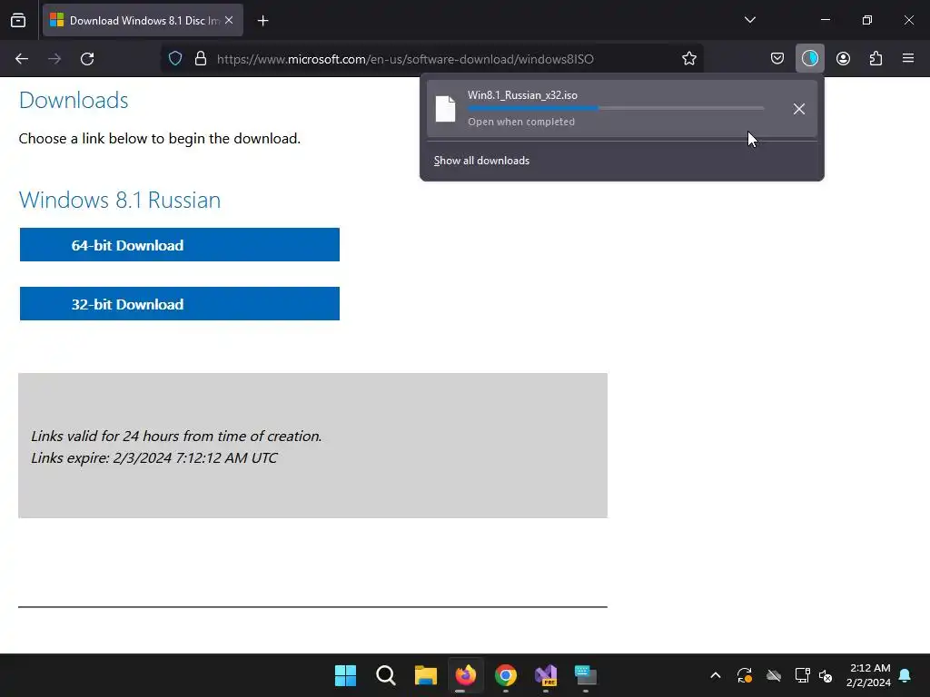Reload the current page
The height and width of the screenshot is (697, 930).
[87, 59]
